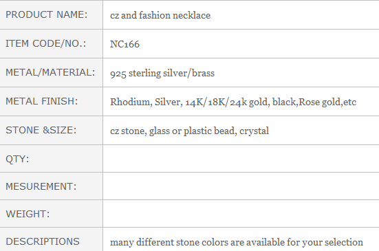Select '925 sterling silver/brass' value
The height and width of the screenshot is (251, 379).
pos(162,73)
